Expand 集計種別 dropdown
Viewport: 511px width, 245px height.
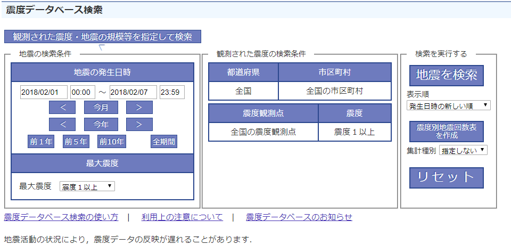(x=463, y=151)
